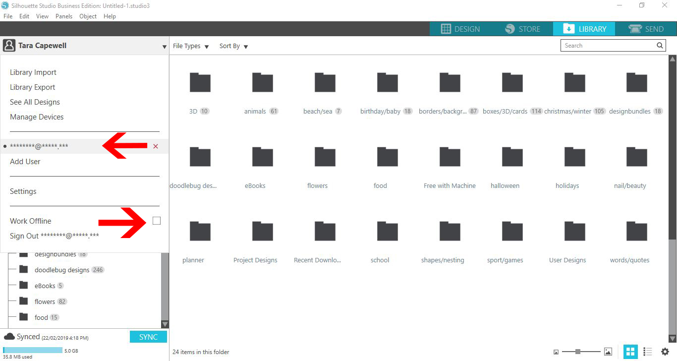Open the Edit menu

click(24, 16)
